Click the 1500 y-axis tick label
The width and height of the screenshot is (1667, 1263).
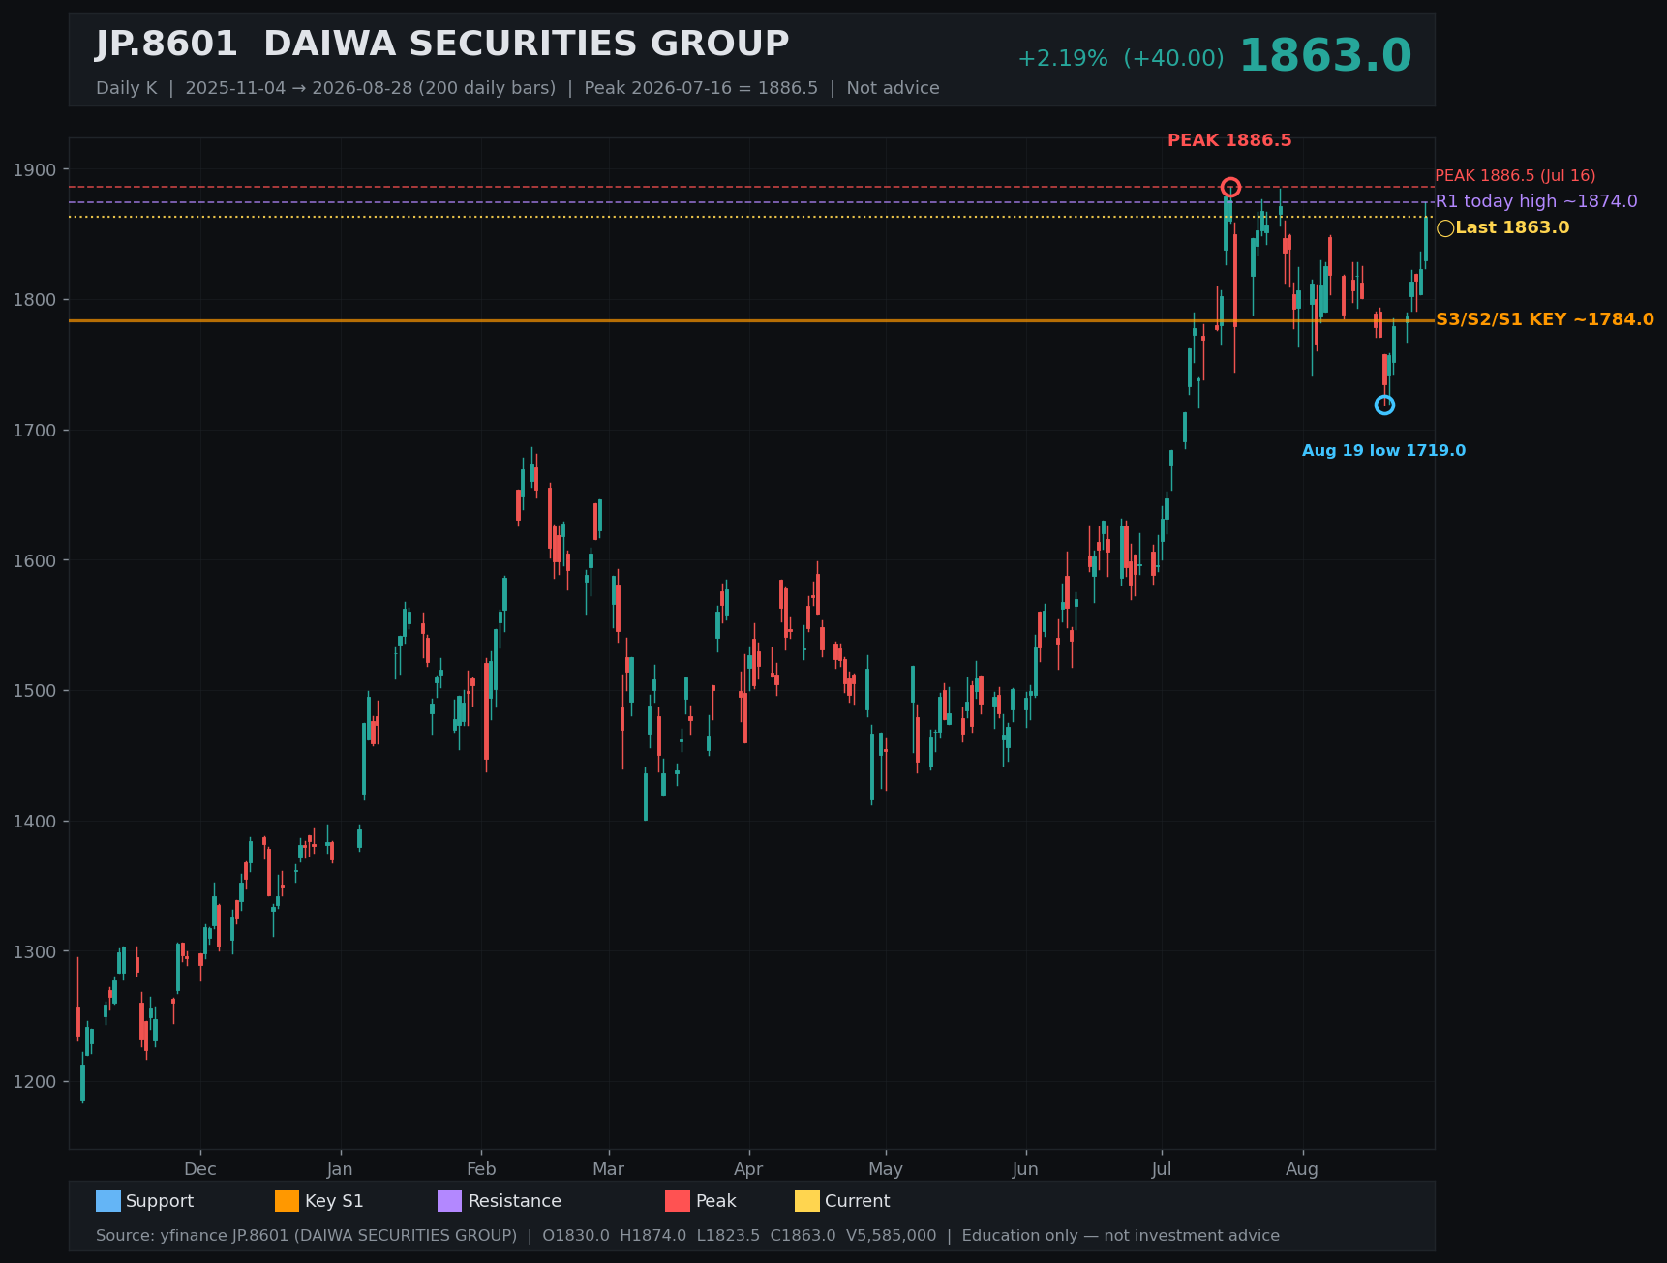pyautogui.click(x=35, y=691)
